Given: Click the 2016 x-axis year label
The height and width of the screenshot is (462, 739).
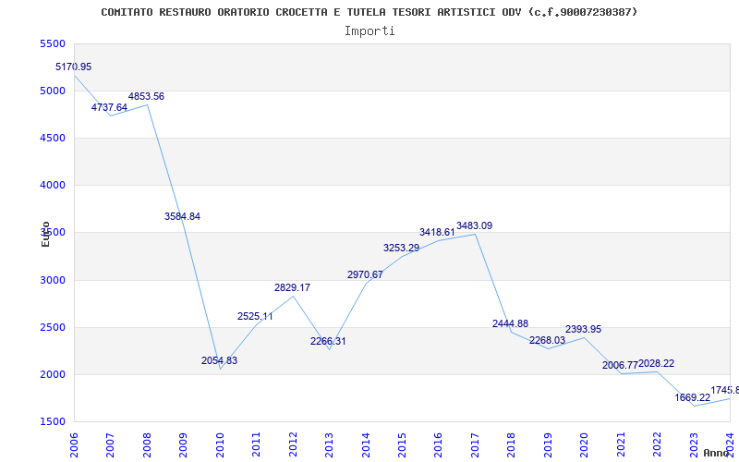Looking at the screenshot, I should (438, 444).
